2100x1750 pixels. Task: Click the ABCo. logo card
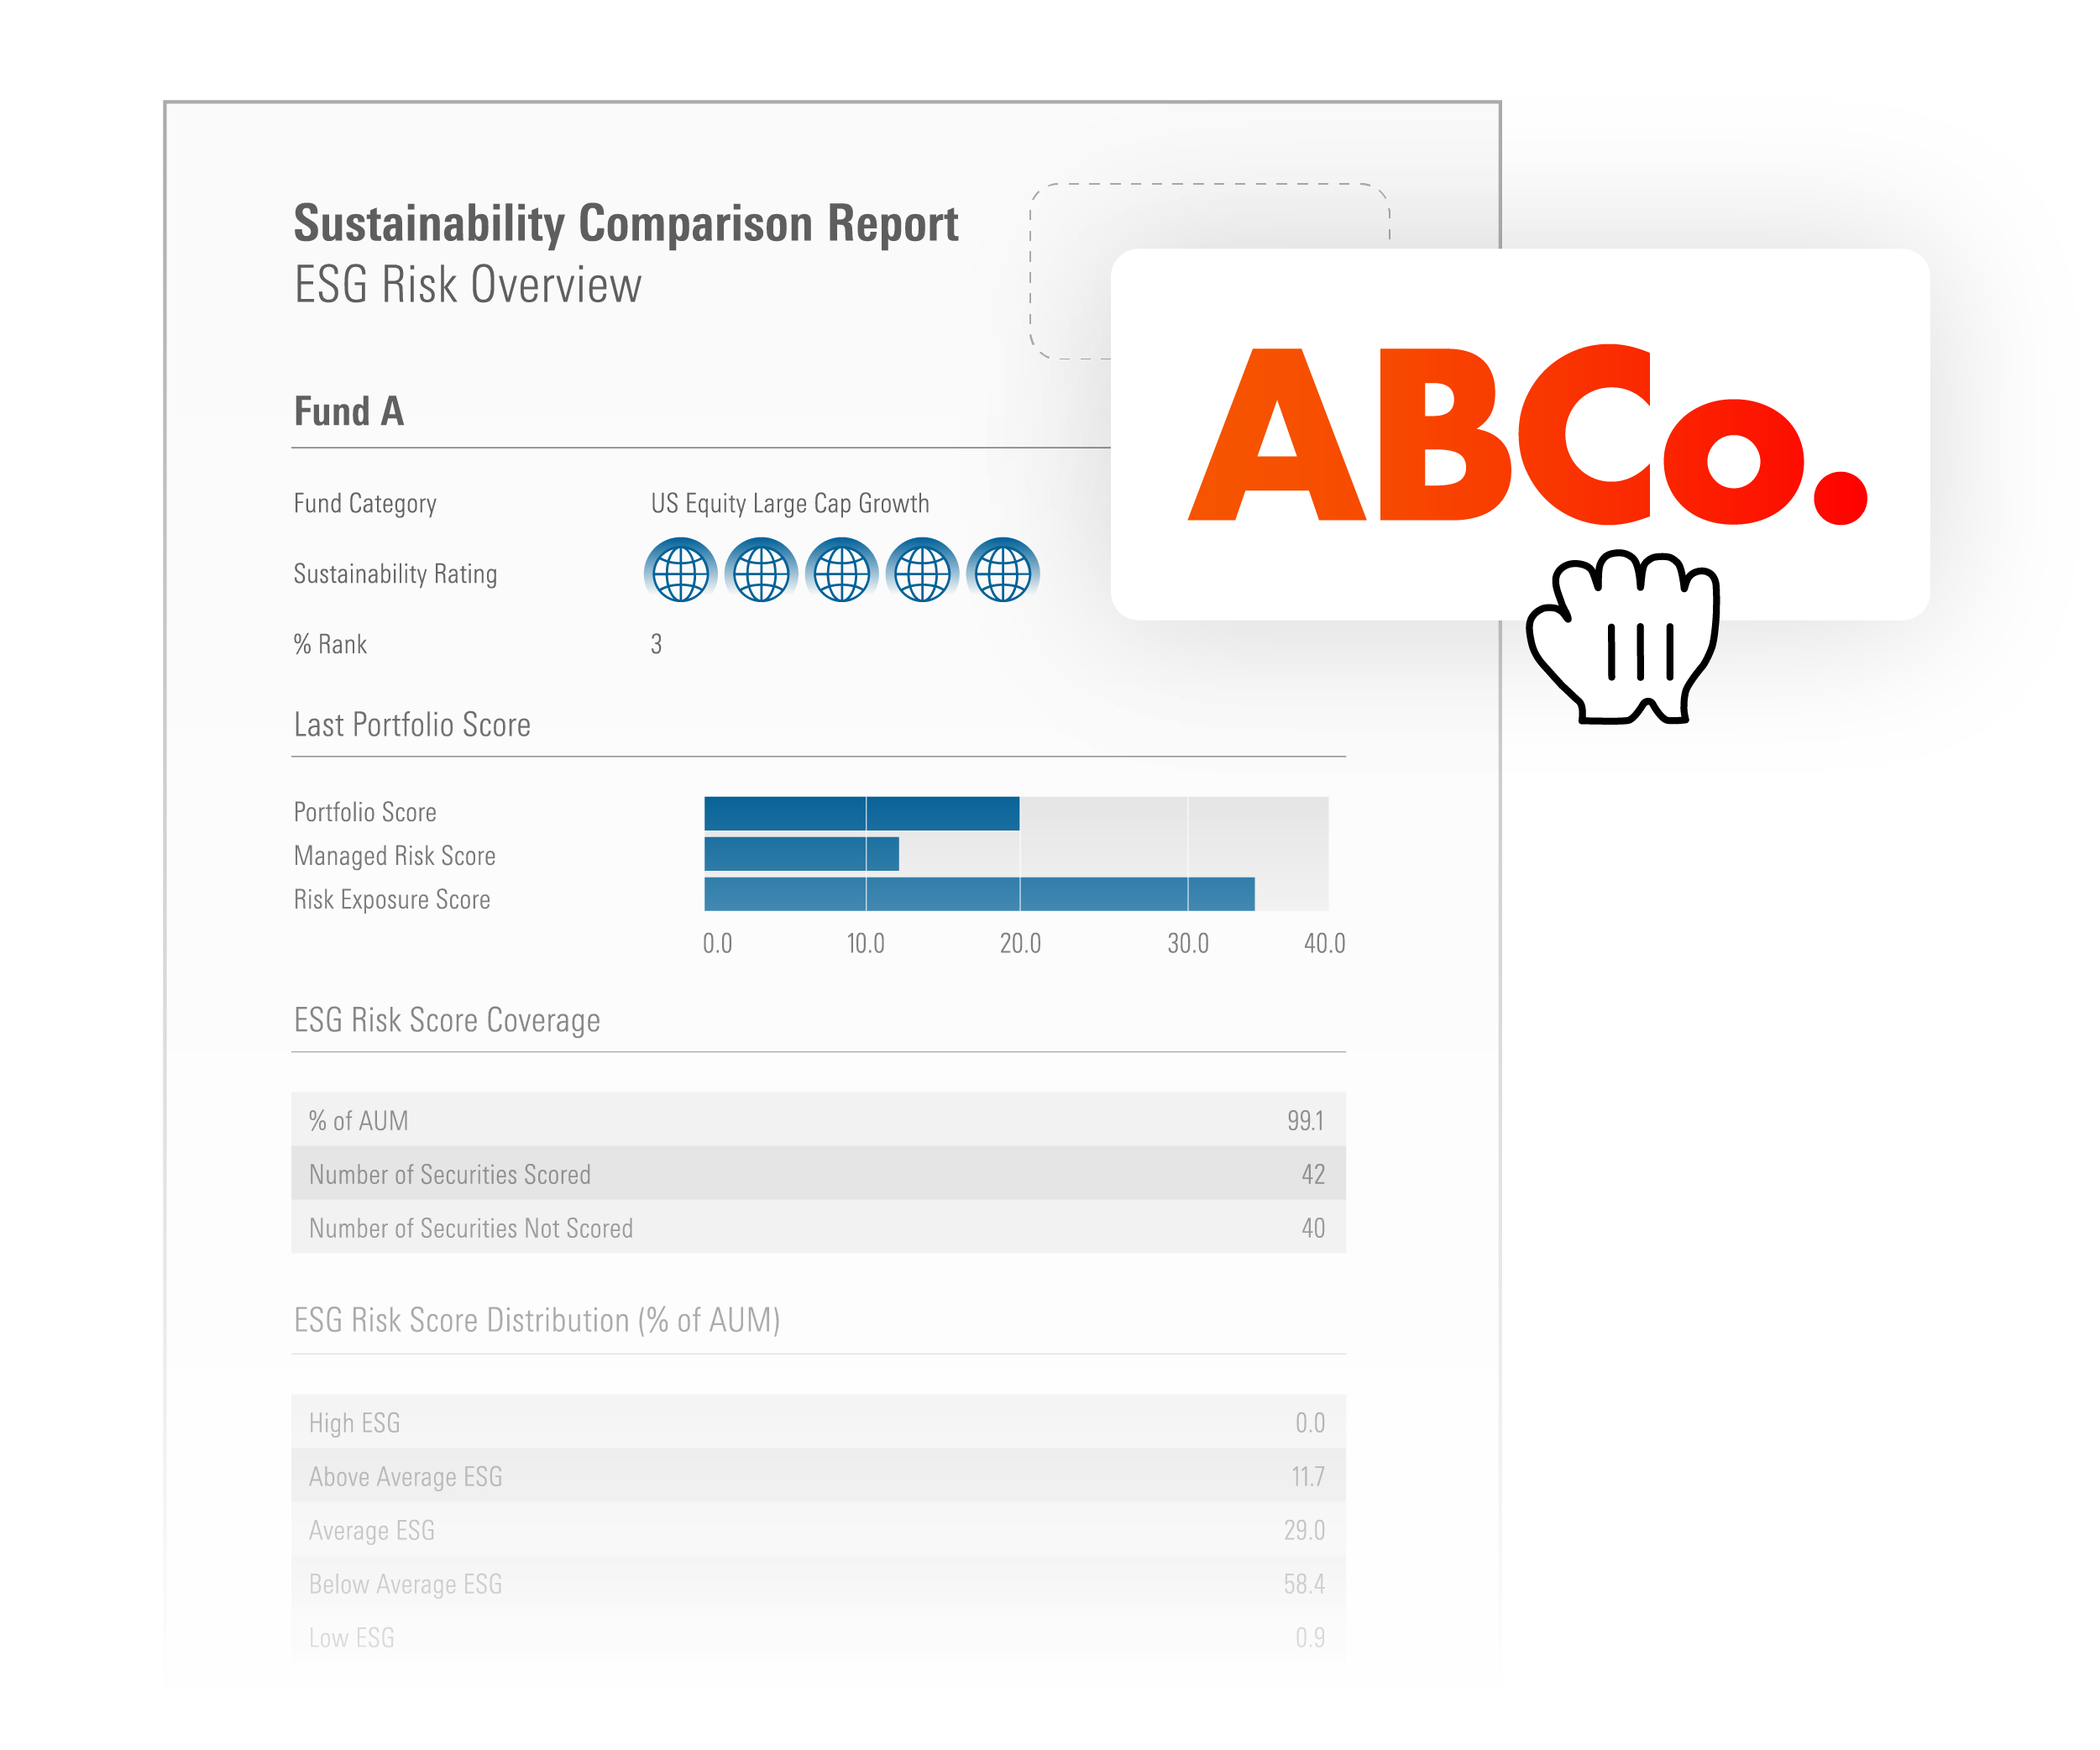[x=1520, y=434]
